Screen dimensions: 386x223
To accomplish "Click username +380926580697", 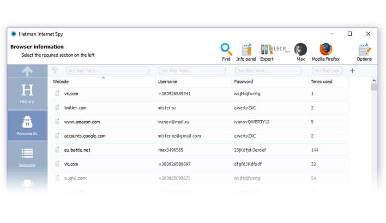I will (x=174, y=164).
